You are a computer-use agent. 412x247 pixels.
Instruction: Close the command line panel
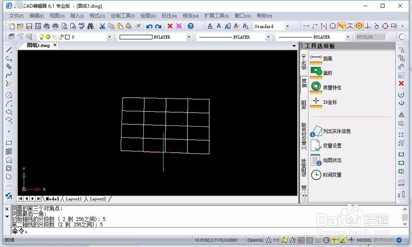coord(7,209)
